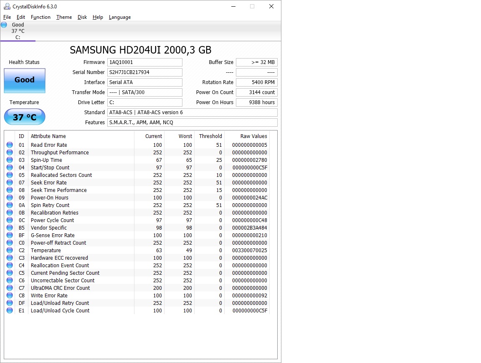Click the Drive Letter field

point(145,102)
